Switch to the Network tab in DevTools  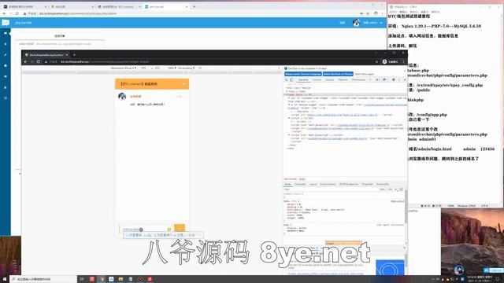tap(343, 79)
